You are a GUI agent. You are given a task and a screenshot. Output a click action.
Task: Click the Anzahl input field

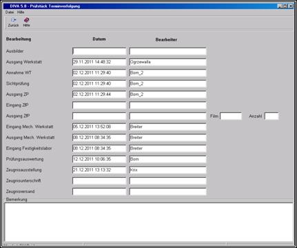tap(272, 116)
